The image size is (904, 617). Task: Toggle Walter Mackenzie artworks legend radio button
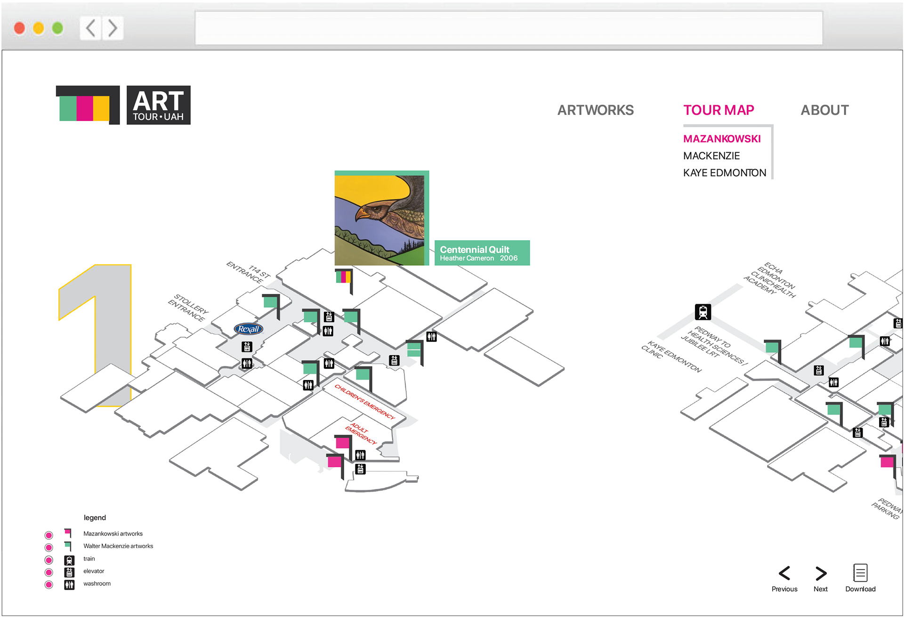click(x=48, y=547)
